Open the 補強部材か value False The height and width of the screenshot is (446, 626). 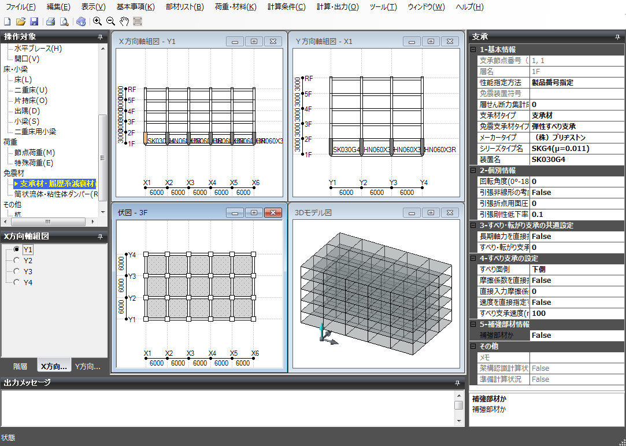tap(577, 336)
